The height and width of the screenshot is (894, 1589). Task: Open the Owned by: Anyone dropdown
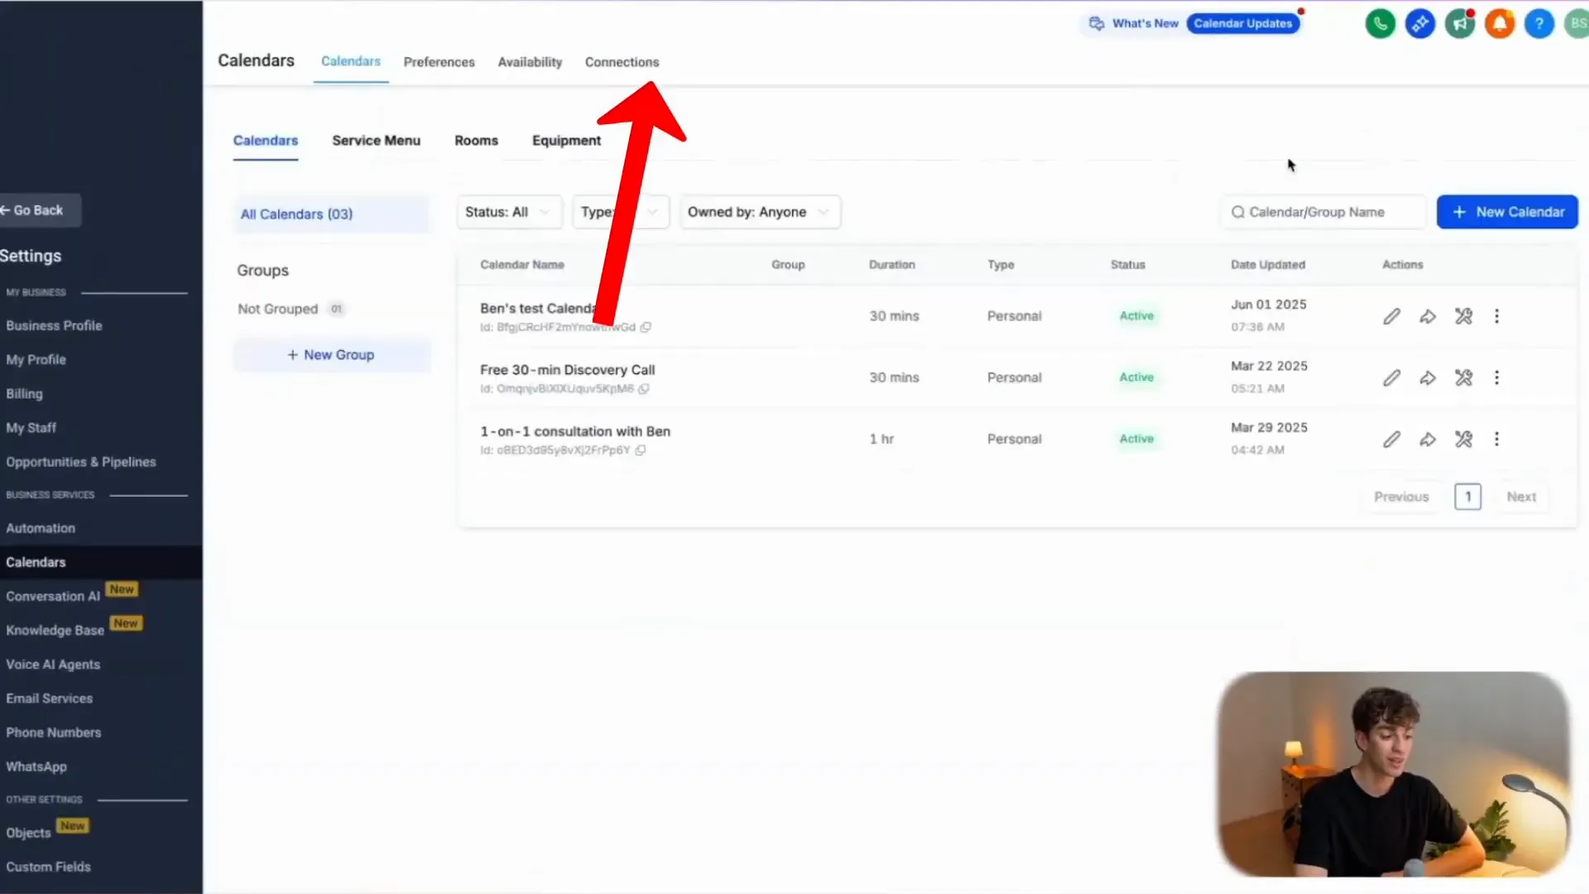point(760,212)
